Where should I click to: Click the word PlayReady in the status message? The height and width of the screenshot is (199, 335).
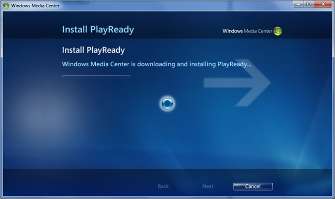tap(234, 64)
